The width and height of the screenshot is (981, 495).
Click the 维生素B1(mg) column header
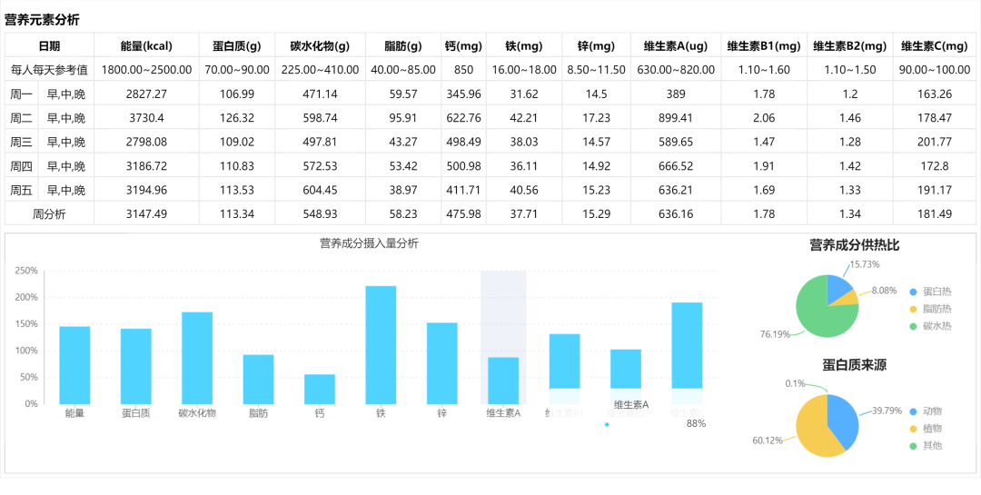[764, 45]
